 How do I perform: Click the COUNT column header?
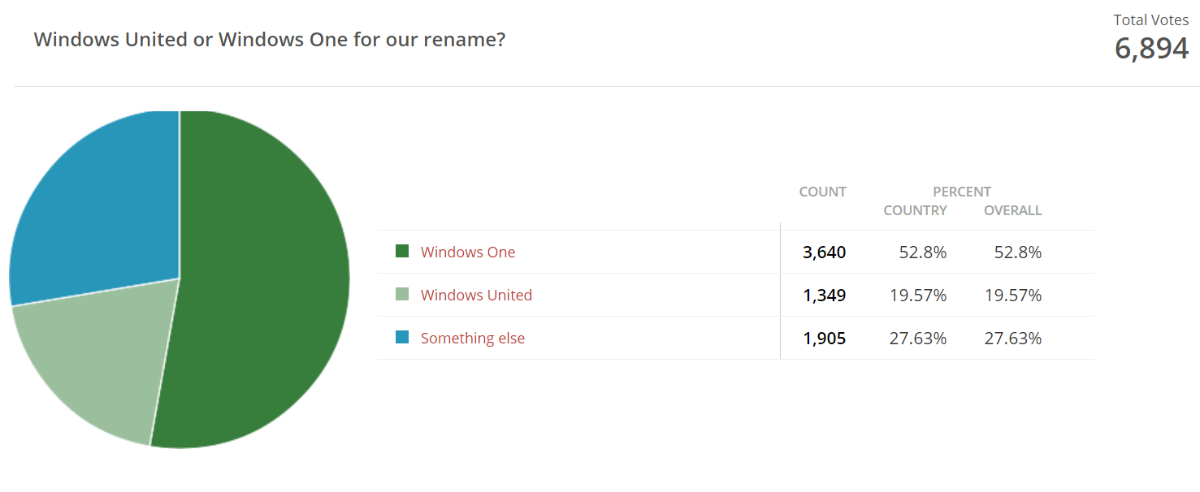[823, 192]
